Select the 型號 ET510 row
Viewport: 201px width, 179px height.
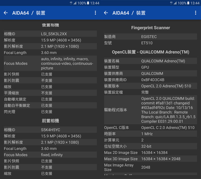[x=150, y=43]
